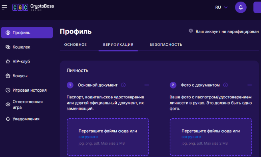Click the wallet icon next to Кошелек
This screenshot has height=157, width=261.
[x=8, y=47]
